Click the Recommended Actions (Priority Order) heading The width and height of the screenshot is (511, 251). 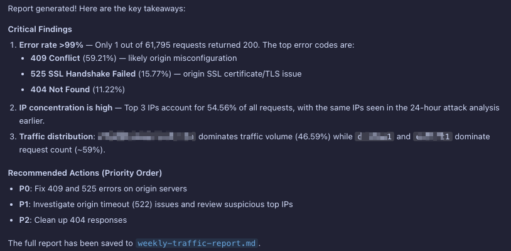click(85, 173)
